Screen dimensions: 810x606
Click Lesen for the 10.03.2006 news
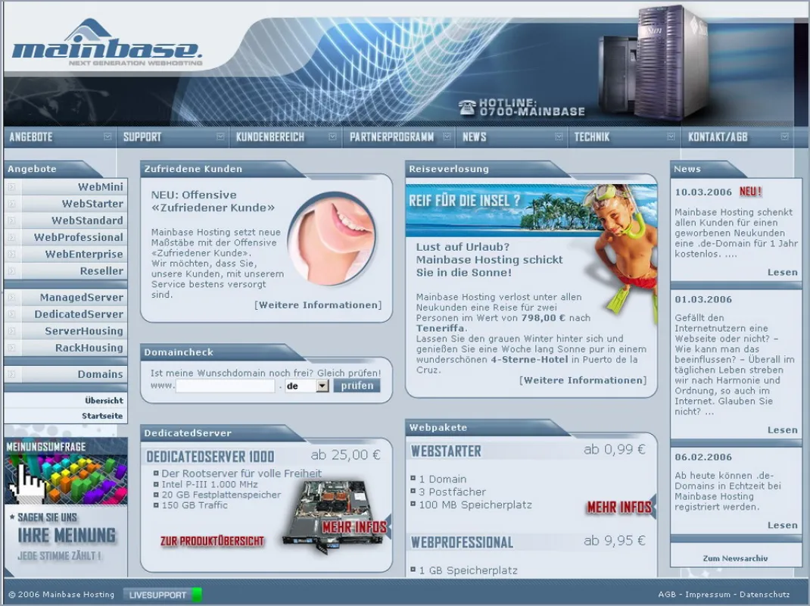(783, 273)
